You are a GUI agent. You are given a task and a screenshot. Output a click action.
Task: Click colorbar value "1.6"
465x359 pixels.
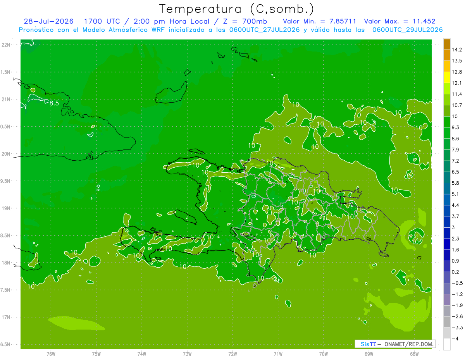(x=455, y=250)
